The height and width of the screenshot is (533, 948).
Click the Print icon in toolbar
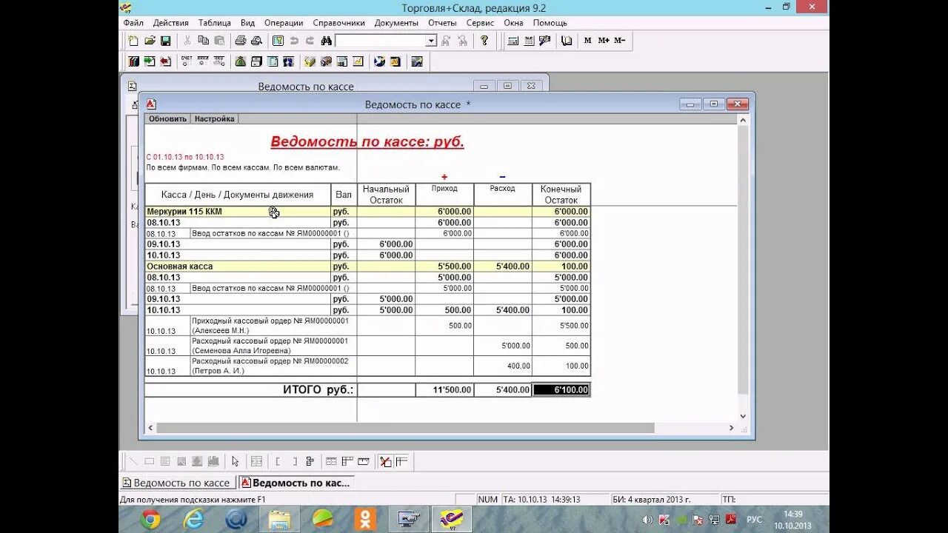(x=240, y=41)
